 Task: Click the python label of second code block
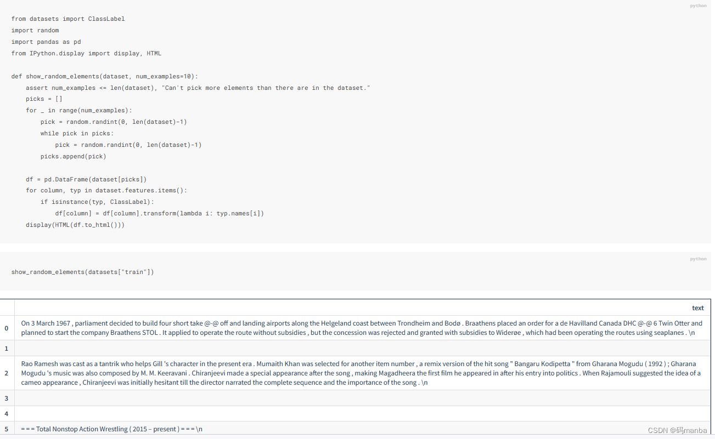698,259
